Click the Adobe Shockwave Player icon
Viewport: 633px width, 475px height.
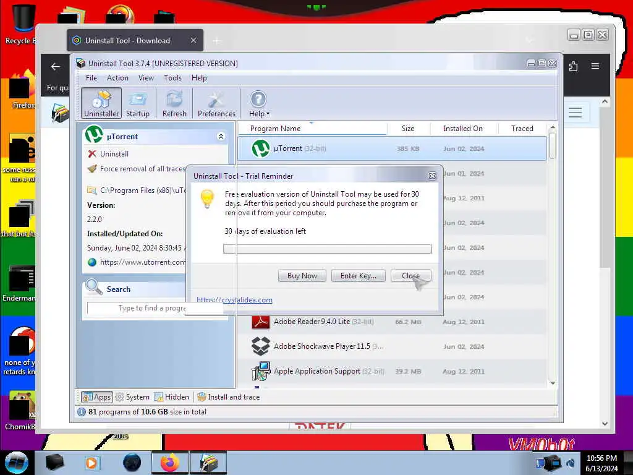pyautogui.click(x=261, y=346)
